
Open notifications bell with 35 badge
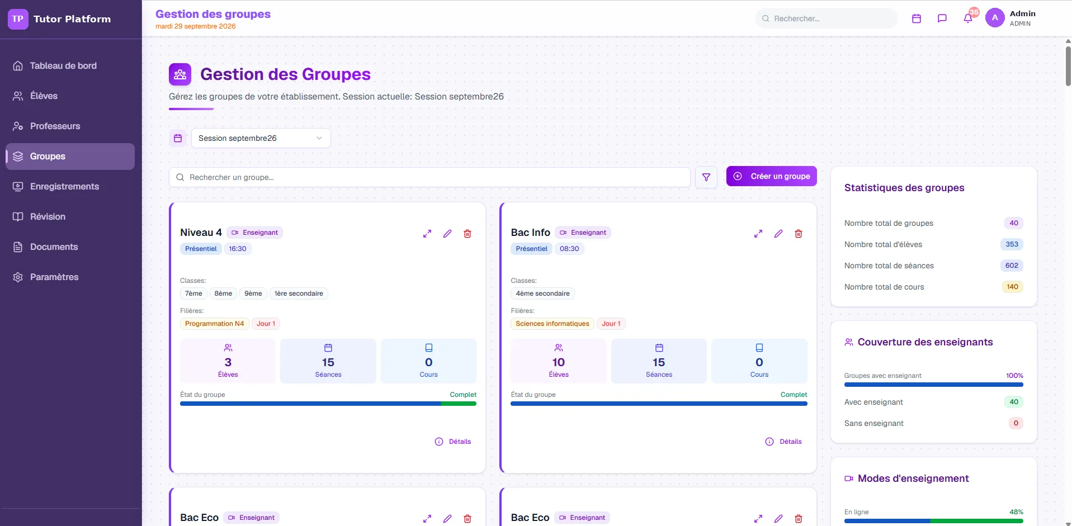(x=968, y=18)
